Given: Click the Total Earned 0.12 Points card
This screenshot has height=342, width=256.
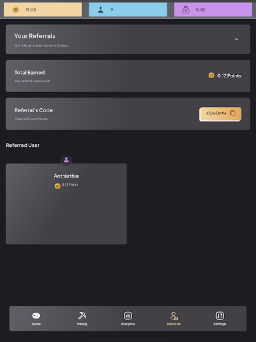Looking at the screenshot, I should click(128, 76).
